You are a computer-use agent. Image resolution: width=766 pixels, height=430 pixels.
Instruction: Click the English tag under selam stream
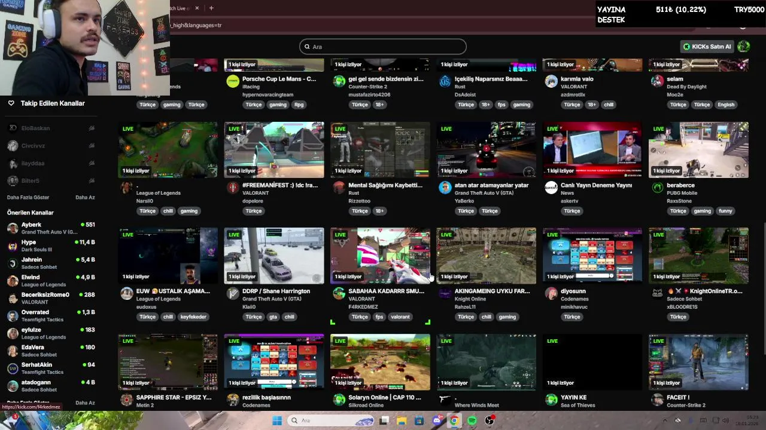pos(726,105)
